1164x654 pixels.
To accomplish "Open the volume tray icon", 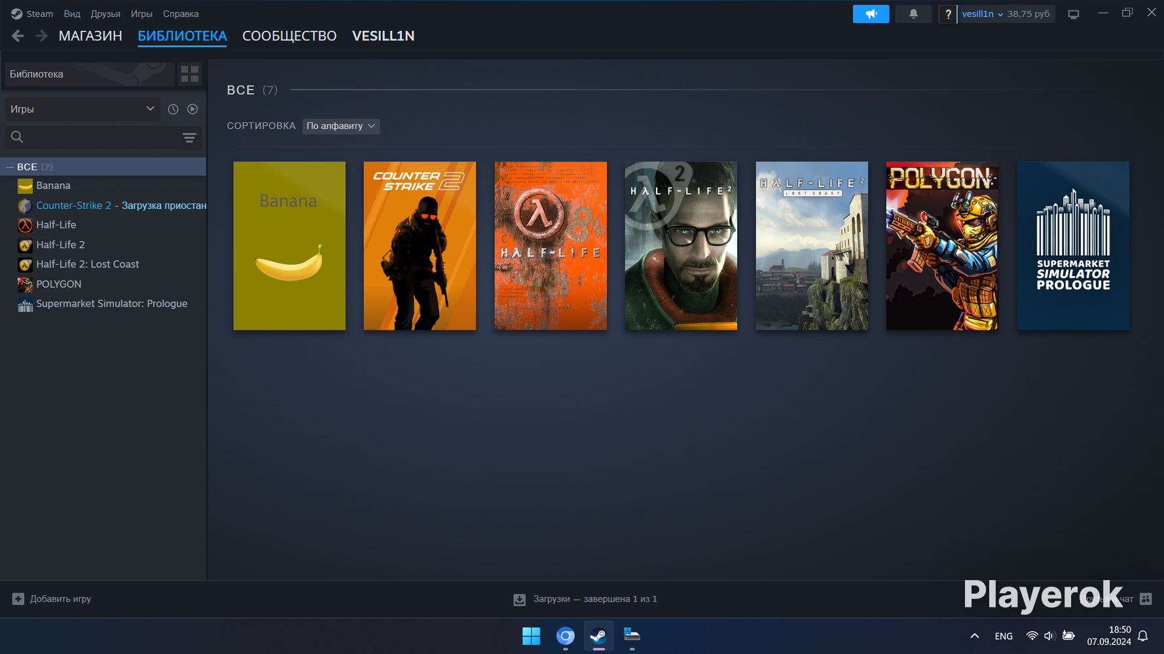I will 1049,636.
